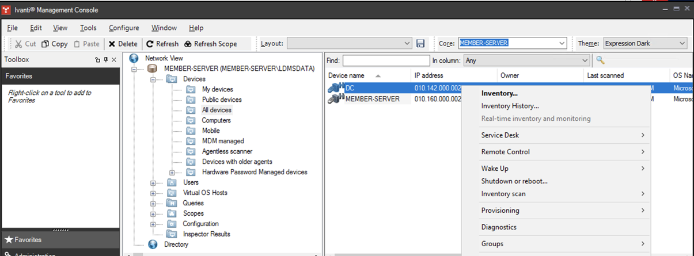The image size is (694, 256).
Task: Expand the Scopes tree node
Action: click(153, 213)
